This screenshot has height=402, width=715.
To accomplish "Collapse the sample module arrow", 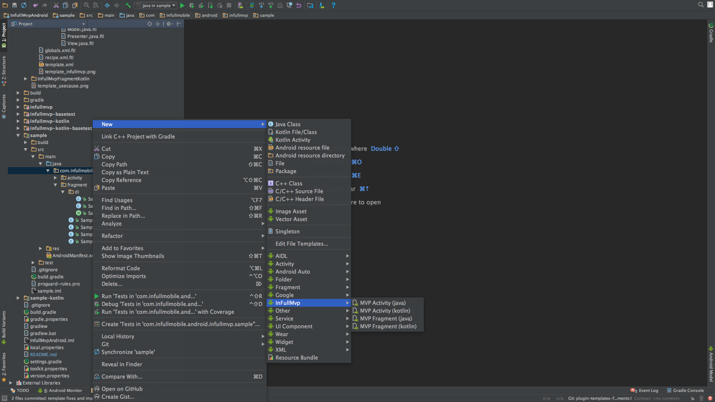I will coord(18,135).
